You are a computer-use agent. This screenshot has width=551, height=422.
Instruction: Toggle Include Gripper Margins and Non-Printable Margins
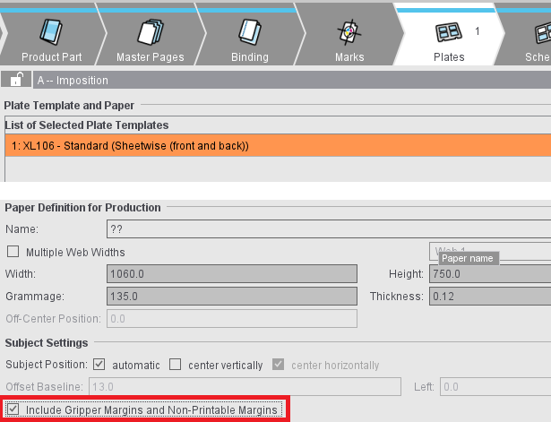coord(13,410)
